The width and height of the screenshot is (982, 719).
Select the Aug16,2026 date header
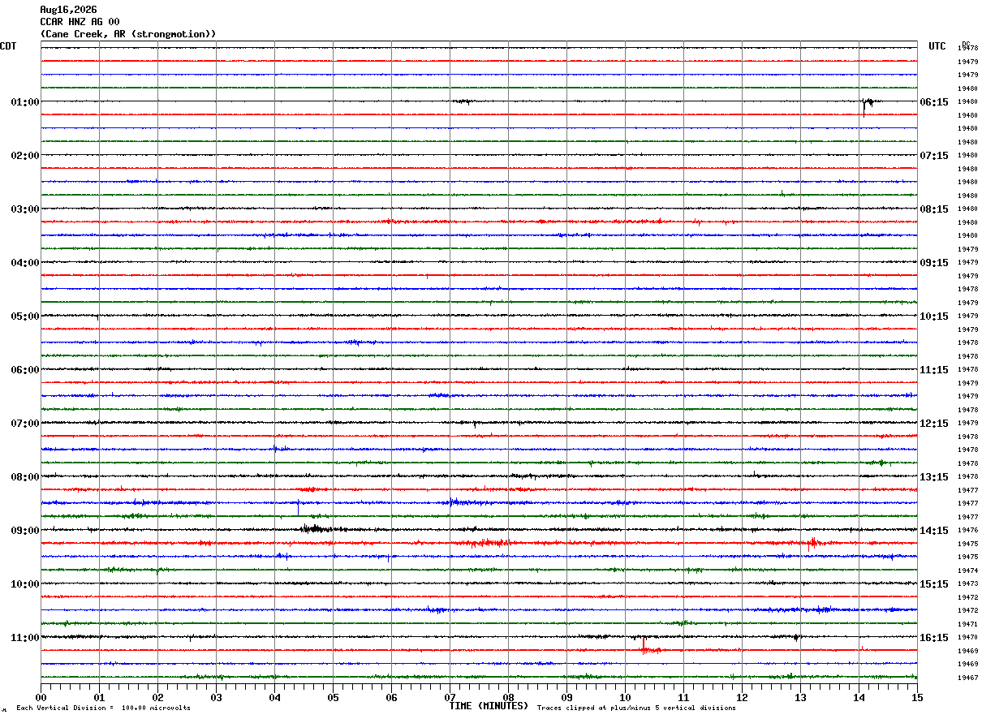[68, 10]
